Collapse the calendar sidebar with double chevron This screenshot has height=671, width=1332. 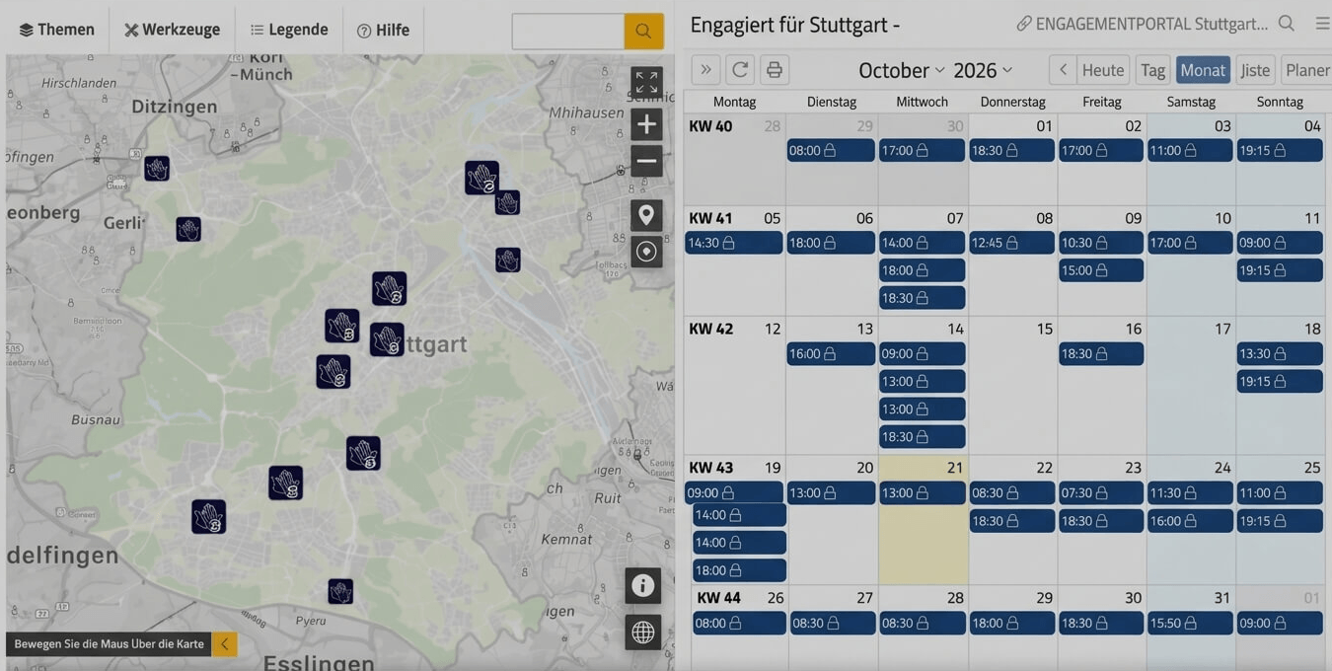705,70
